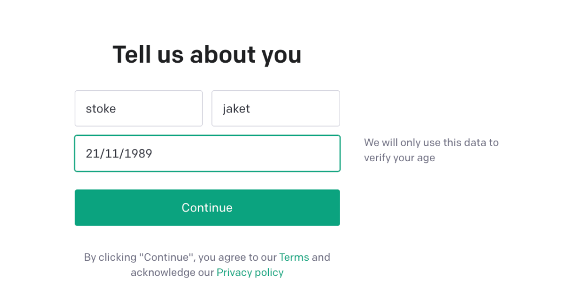Click the first name field containing stoke

point(138,108)
